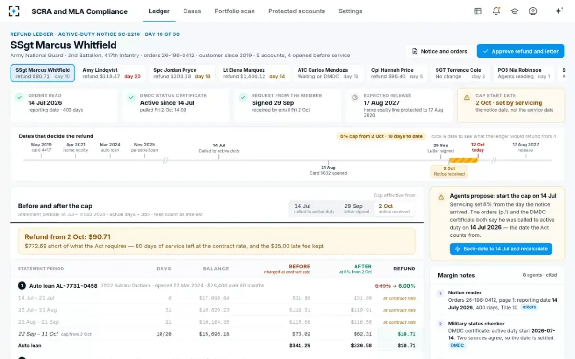The width and height of the screenshot is (575, 359).
Task: Click the Request from the member check icon
Action: (243, 97)
